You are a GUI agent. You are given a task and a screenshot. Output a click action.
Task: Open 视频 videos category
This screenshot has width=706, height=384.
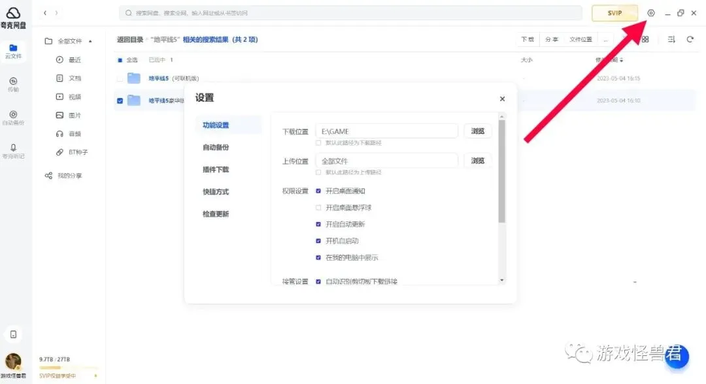point(69,97)
